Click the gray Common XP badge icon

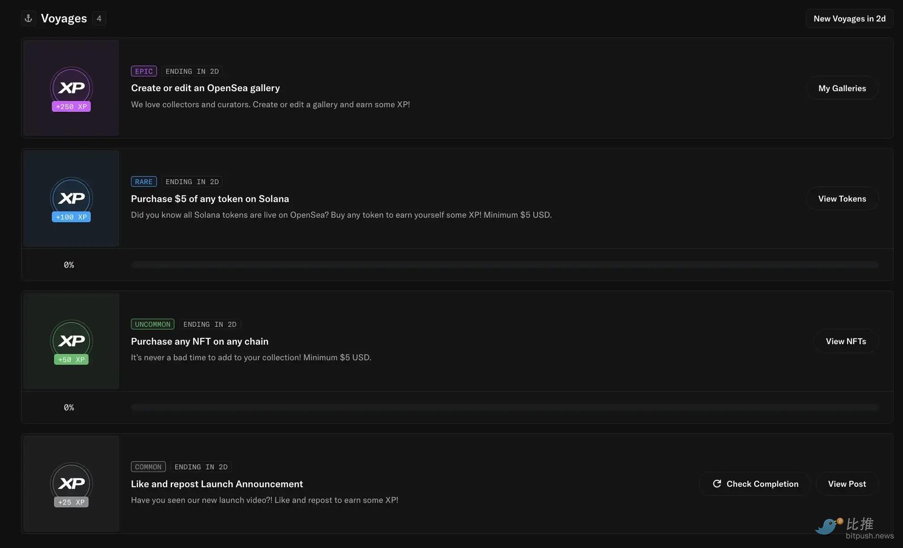click(x=72, y=484)
